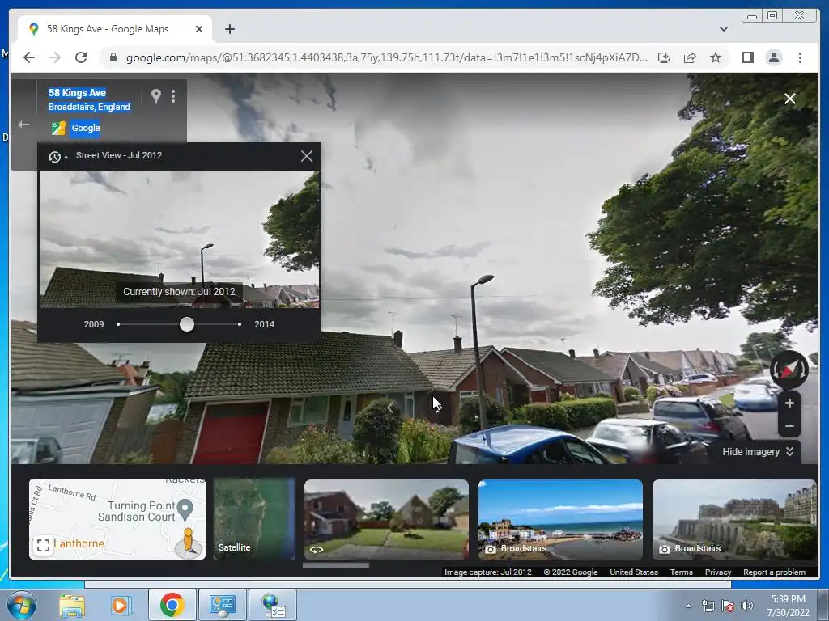Open the Broadstairs beach photo thumbnail
The height and width of the screenshot is (621, 829).
coord(560,519)
